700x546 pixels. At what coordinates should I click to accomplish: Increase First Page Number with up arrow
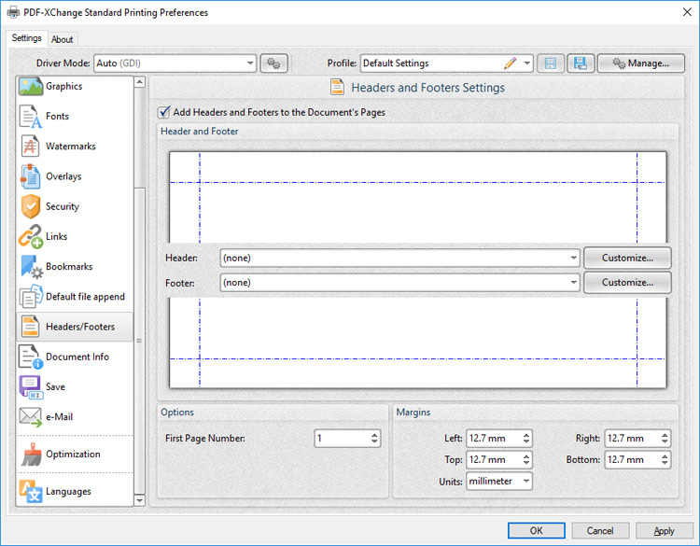[x=374, y=434]
